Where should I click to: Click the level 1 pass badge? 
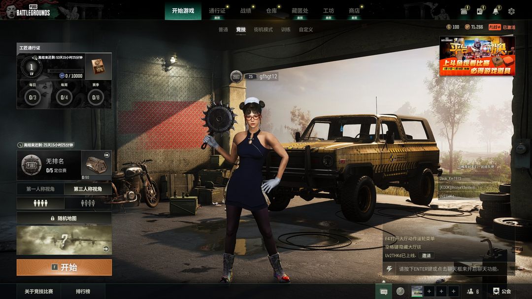pyautogui.click(x=32, y=67)
